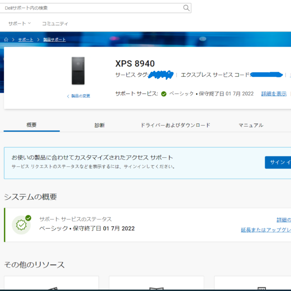Screen dimensions: 291x291
Task: Click the 詳細の link in status card
Action: pyautogui.click(x=284, y=220)
